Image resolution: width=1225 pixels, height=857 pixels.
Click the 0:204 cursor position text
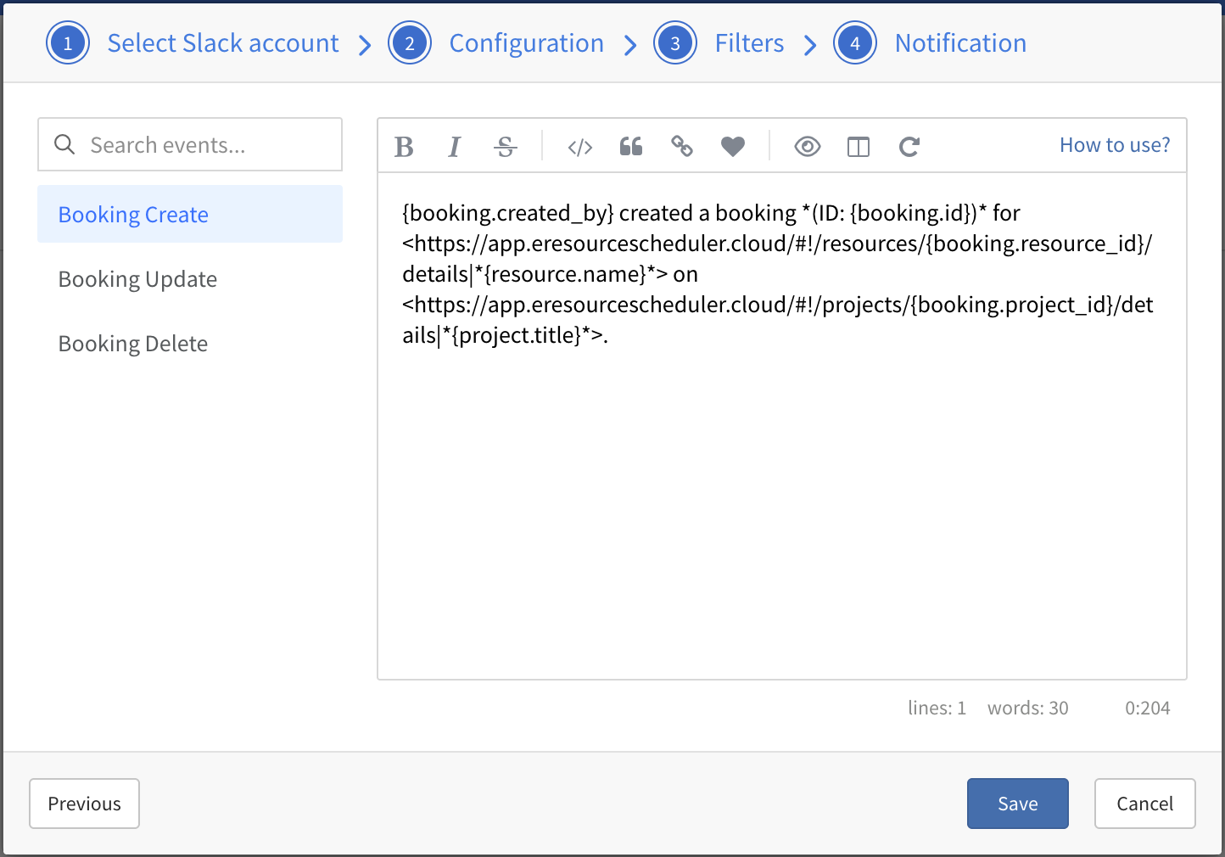point(1148,708)
